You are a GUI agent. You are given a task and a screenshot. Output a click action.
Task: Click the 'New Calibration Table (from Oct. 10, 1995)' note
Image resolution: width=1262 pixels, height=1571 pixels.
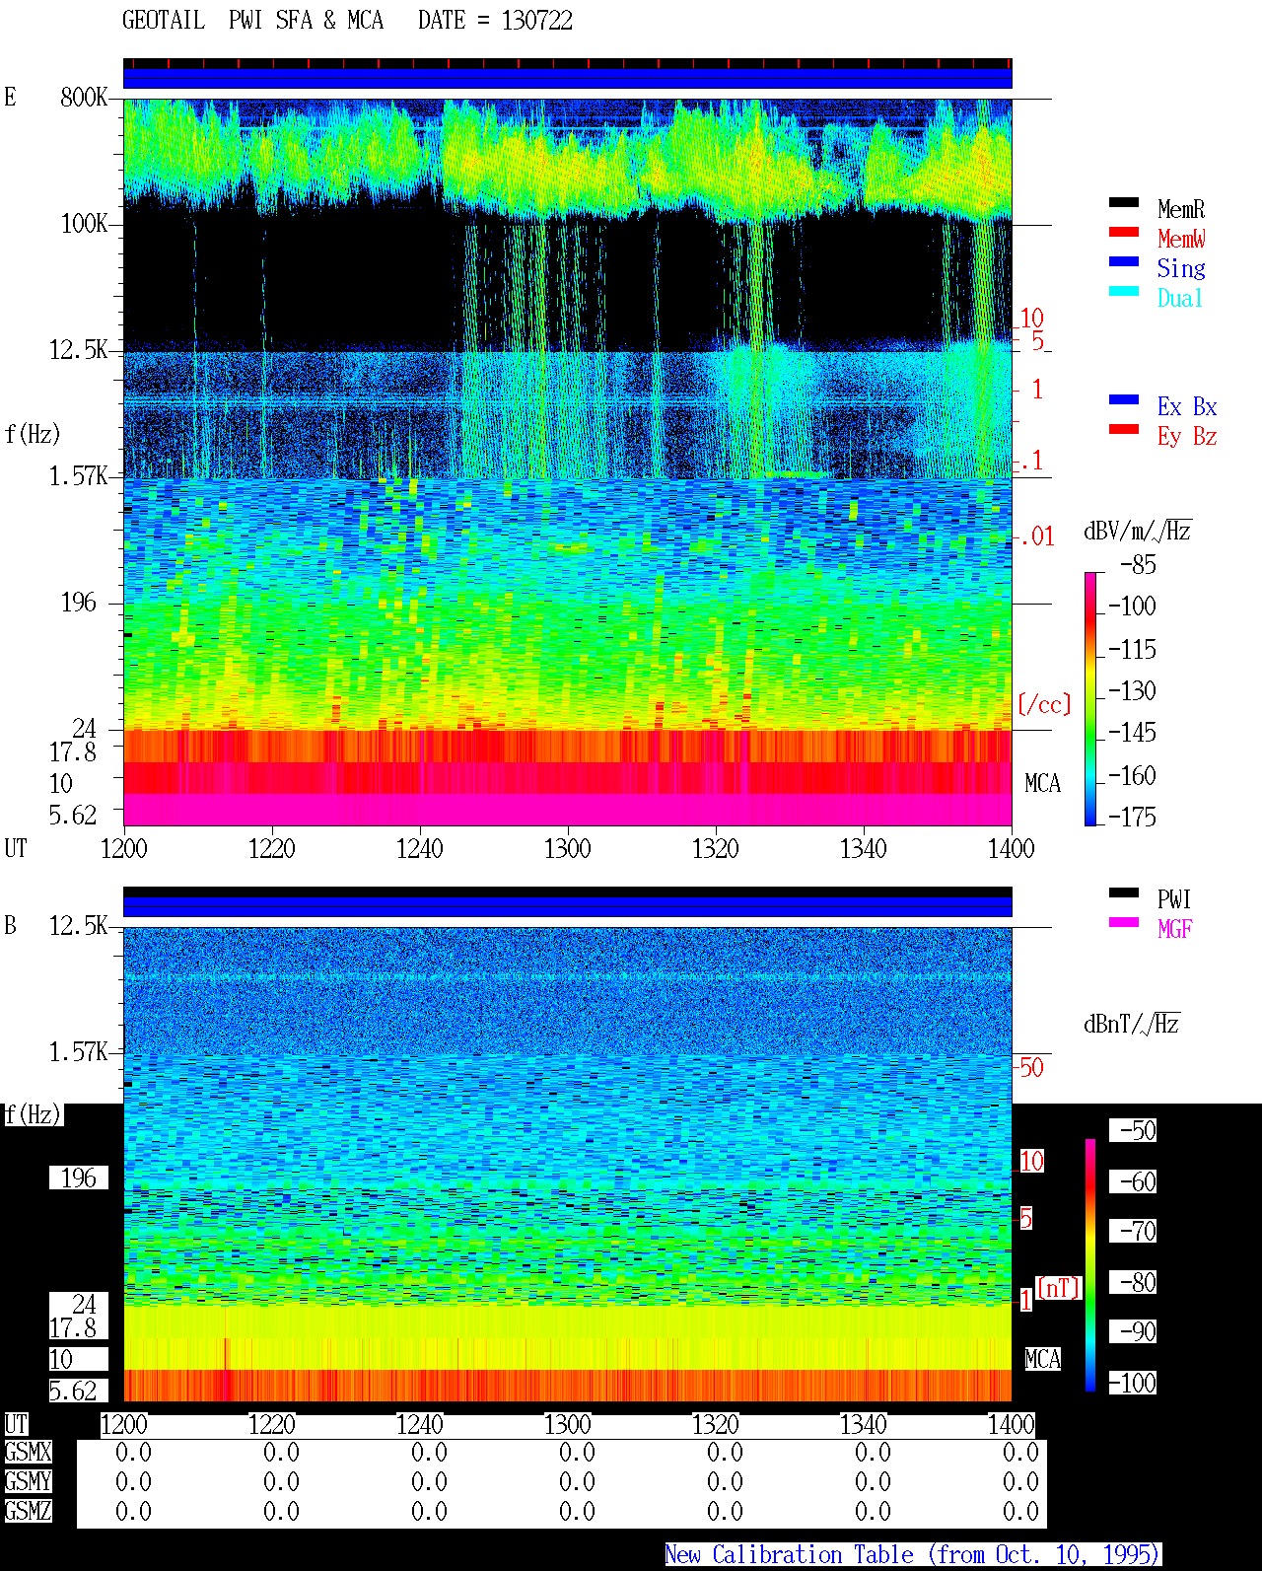(913, 1555)
